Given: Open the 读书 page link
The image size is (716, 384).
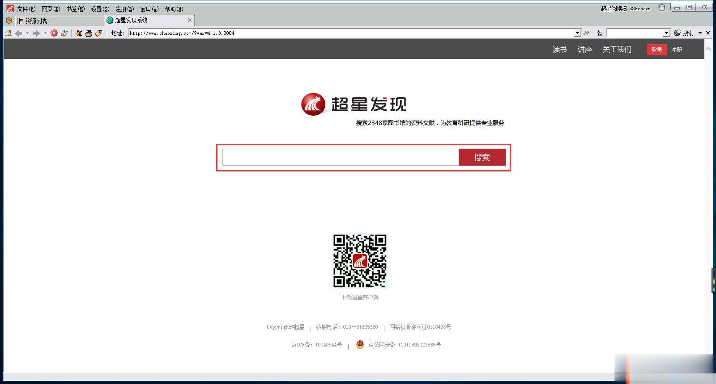Looking at the screenshot, I should (x=559, y=50).
